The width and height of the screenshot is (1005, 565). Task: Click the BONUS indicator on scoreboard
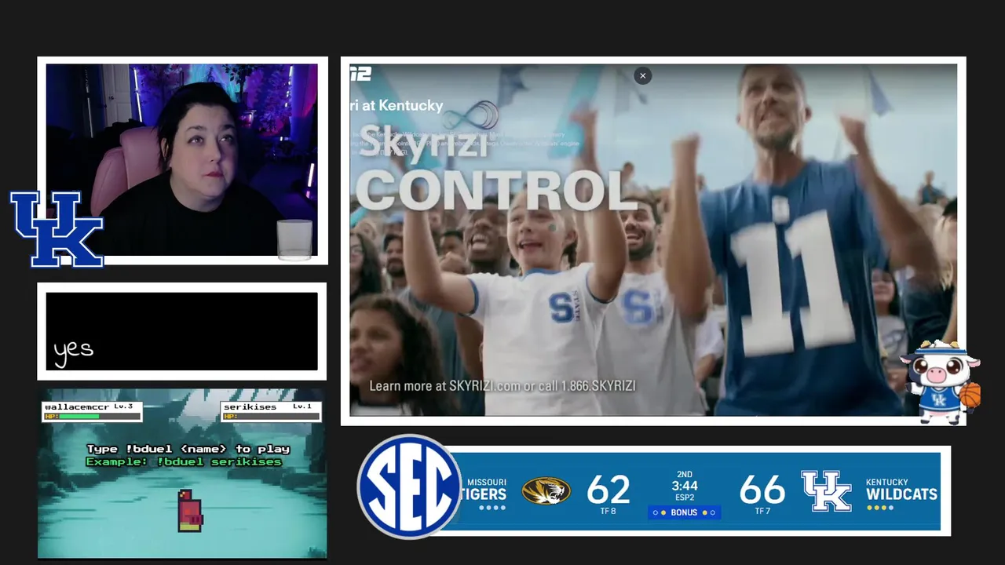click(x=684, y=512)
